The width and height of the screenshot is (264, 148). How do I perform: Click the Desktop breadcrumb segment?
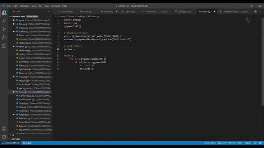click(x=80, y=16)
